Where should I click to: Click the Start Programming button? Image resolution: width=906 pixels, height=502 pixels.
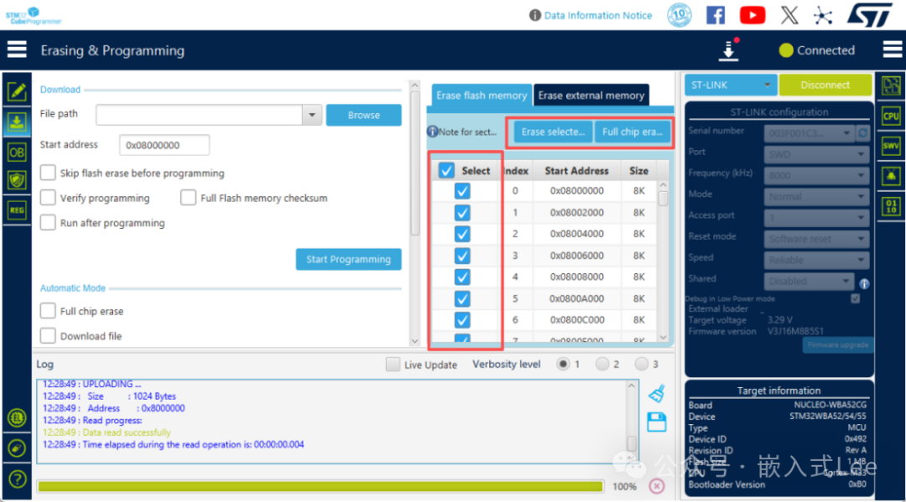348,259
